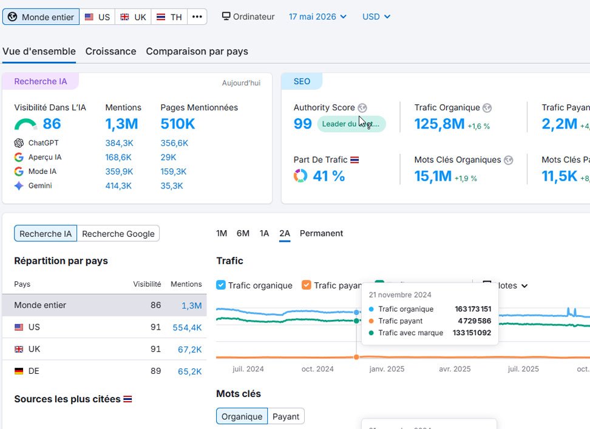The image size is (590, 429).
Task: Click the Leader du secteur badge
Action: (351, 124)
